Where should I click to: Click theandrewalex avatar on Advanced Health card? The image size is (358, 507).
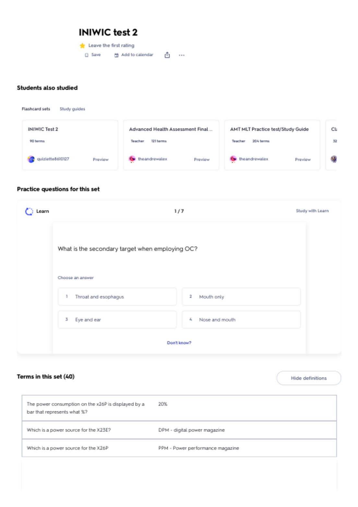(x=132, y=159)
